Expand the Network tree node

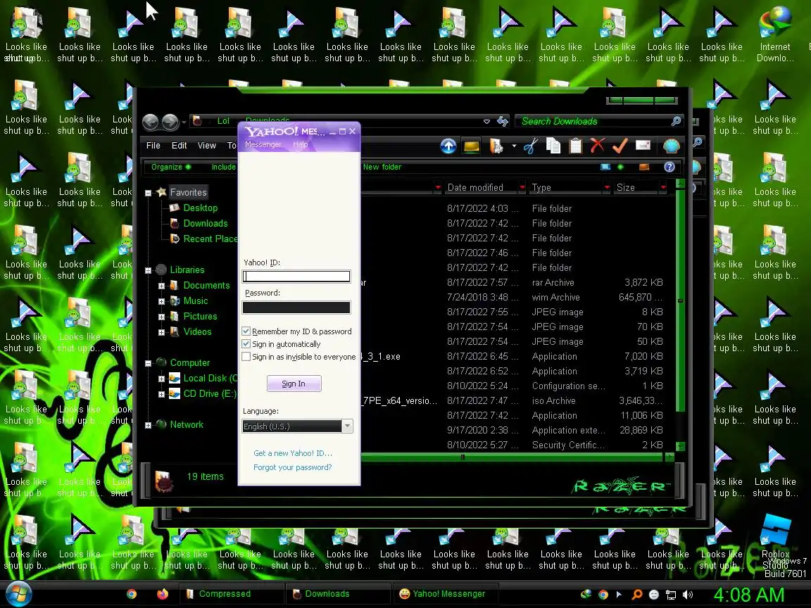pos(148,425)
